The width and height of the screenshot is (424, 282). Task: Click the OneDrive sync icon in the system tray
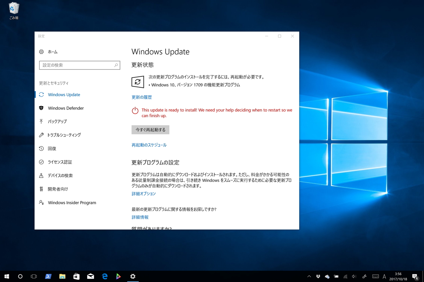327,276
